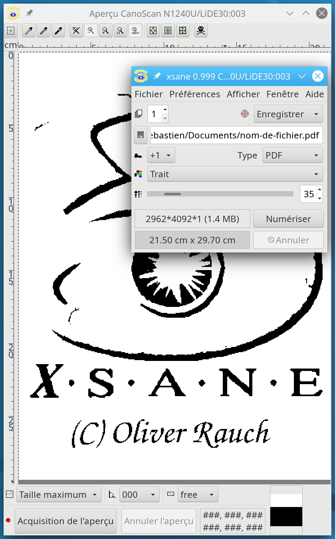Click the Numériser button
The height and width of the screenshot is (539, 335).
point(288,219)
